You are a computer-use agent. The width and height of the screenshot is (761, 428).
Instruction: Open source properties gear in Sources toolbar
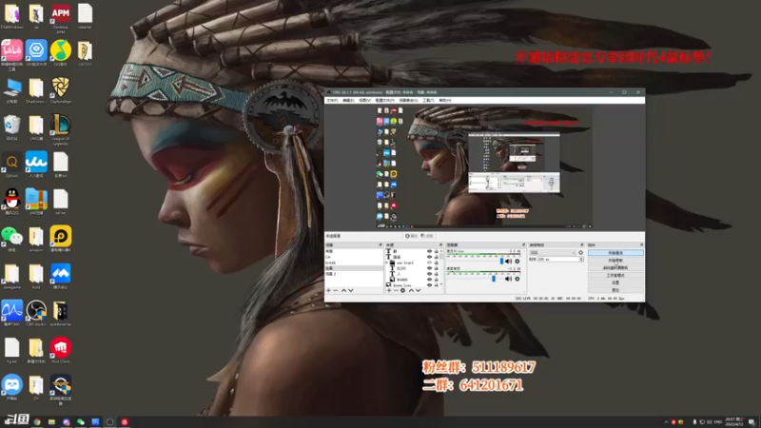[x=402, y=290]
